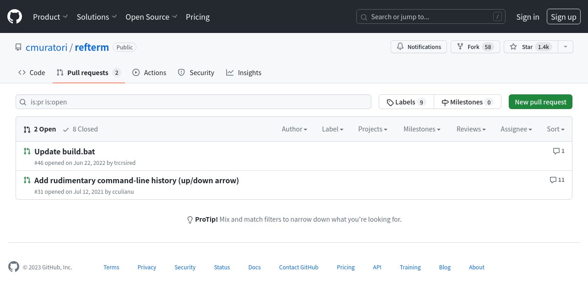588x295 pixels.
Task: Open the Milestones filter dropdown
Action: tap(422, 129)
